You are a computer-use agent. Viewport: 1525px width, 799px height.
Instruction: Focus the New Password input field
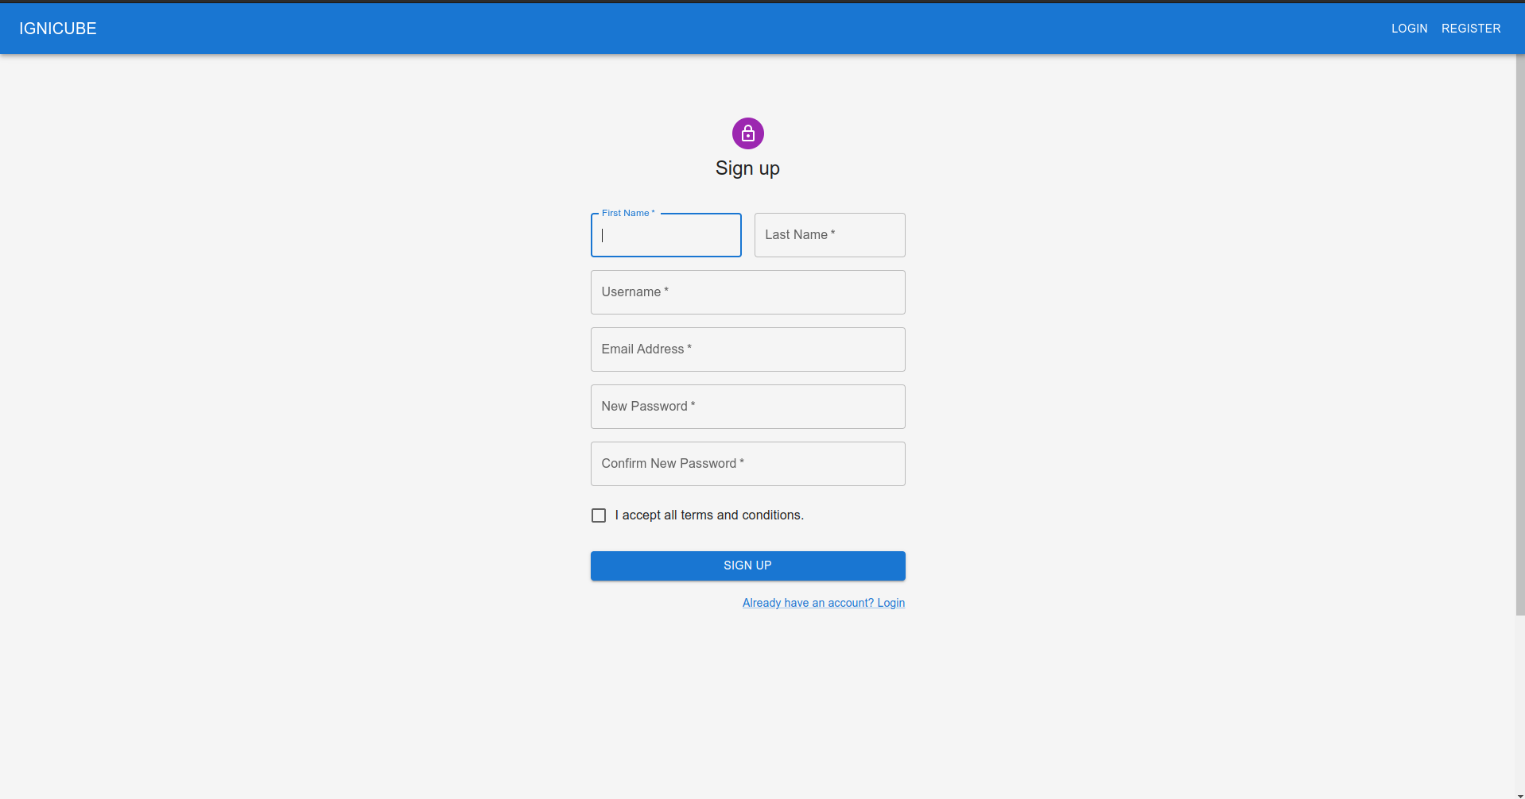pyautogui.click(x=747, y=406)
